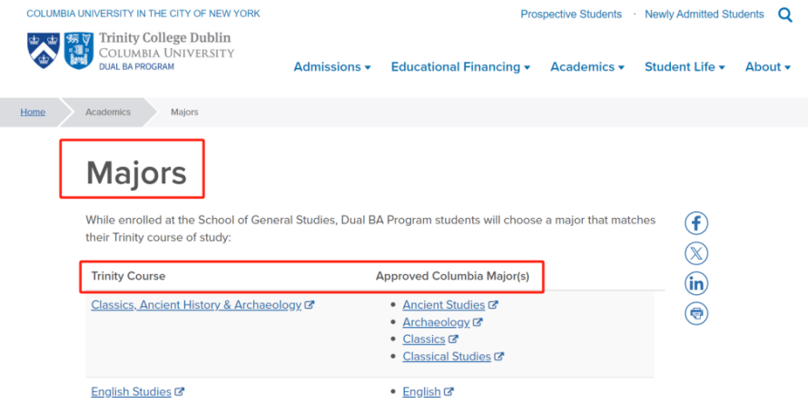The width and height of the screenshot is (808, 404).
Task: Share page via LinkedIn icon
Action: [696, 283]
